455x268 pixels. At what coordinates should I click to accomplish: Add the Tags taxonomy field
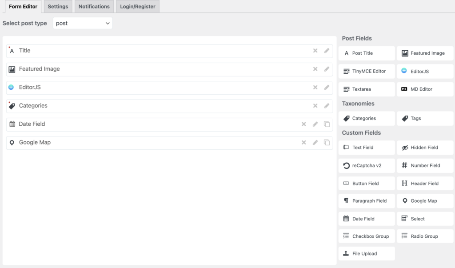tap(425, 119)
